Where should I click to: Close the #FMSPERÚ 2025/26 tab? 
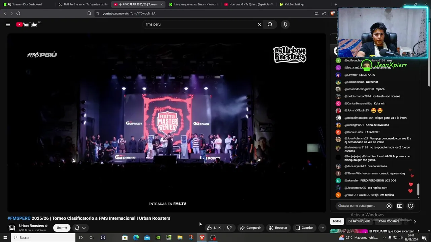(162, 4)
